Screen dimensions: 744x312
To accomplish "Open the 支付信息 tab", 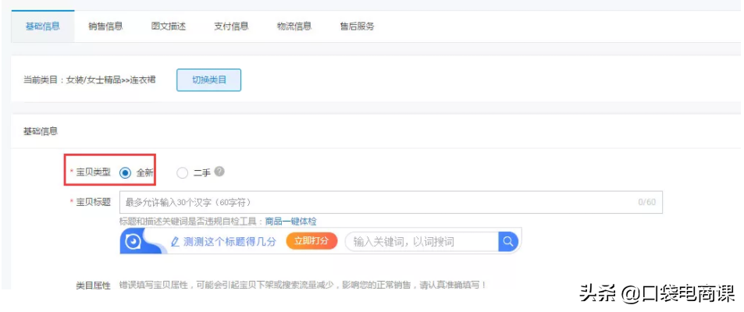I will coord(231,26).
